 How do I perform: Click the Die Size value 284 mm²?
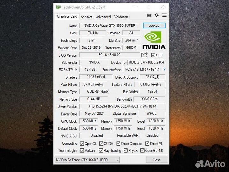coord(131,40)
